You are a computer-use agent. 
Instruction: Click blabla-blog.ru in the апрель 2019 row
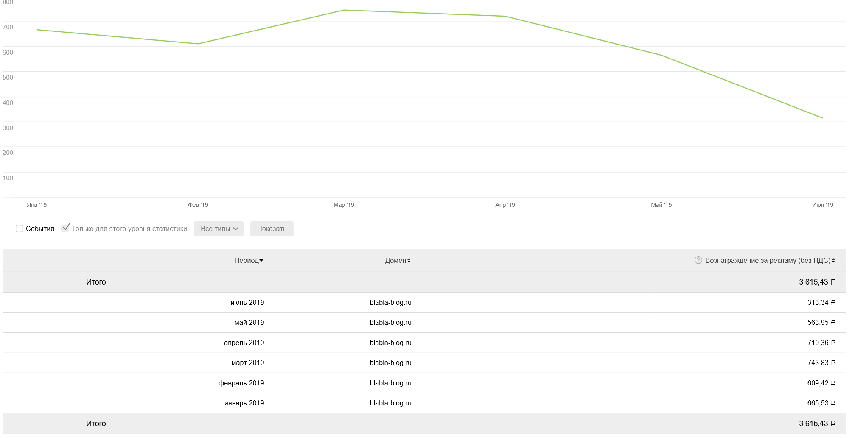[x=390, y=343]
